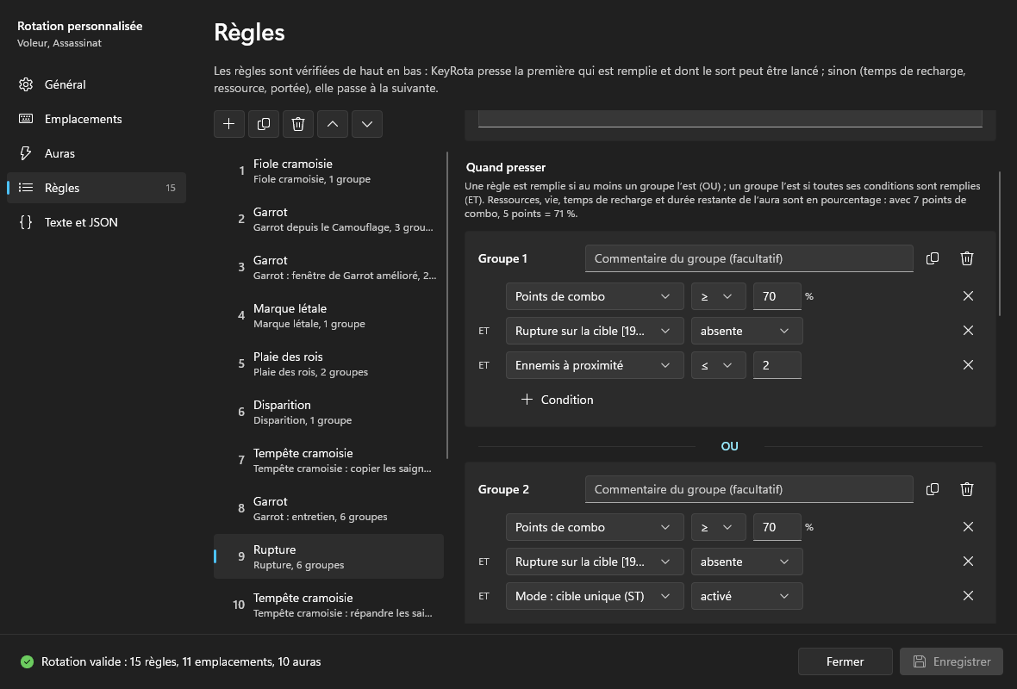Open the Mode : cible unique (ST) dropdown
Viewport: 1017px width, 689px height.
pos(595,596)
